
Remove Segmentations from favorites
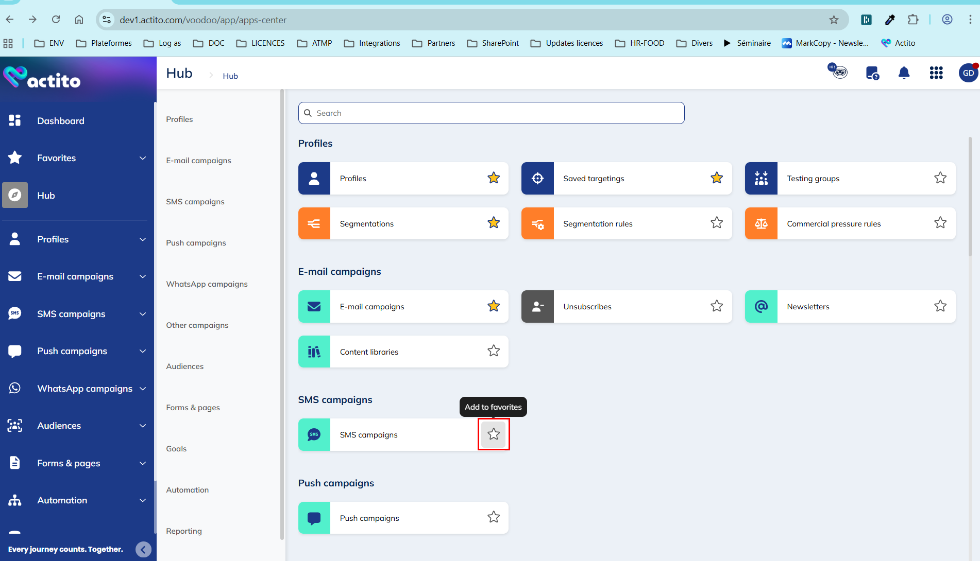494,223
